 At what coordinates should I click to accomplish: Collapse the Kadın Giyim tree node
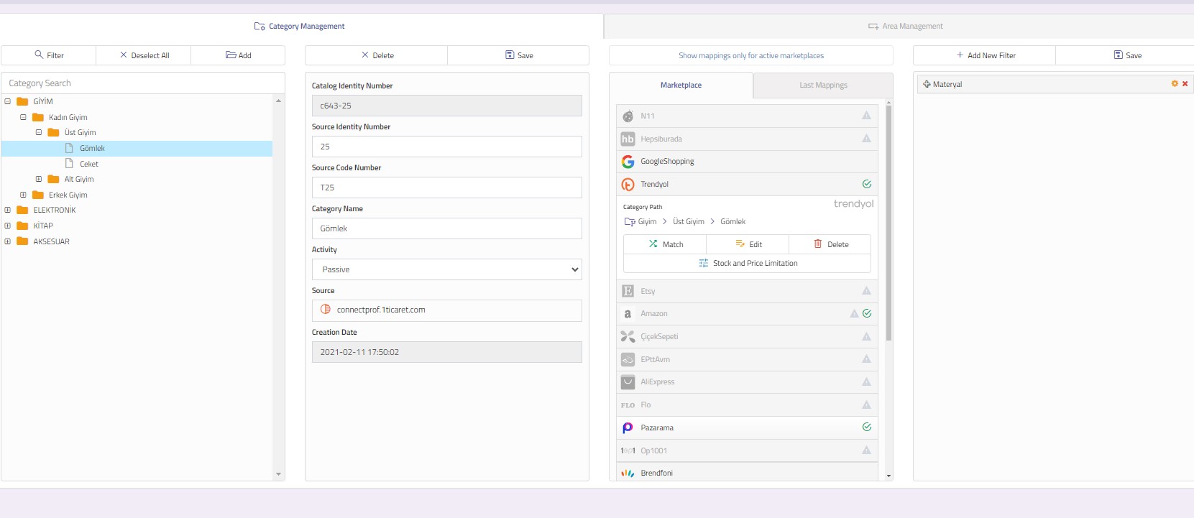tap(23, 117)
